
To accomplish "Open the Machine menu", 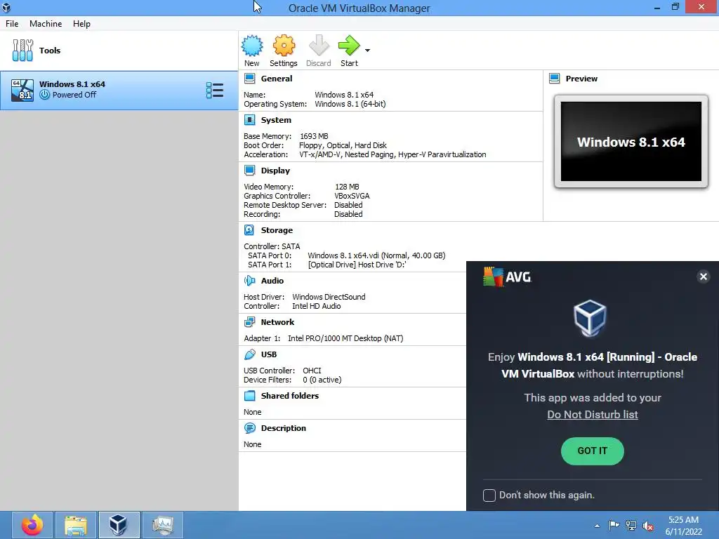I will point(46,24).
